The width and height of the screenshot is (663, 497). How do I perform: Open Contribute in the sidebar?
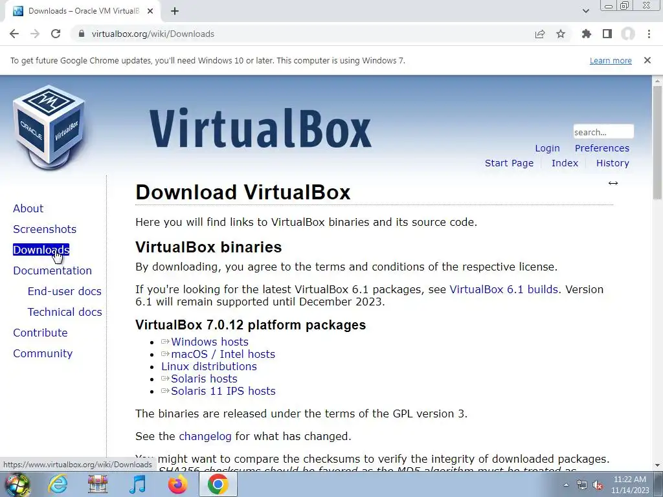coord(40,333)
